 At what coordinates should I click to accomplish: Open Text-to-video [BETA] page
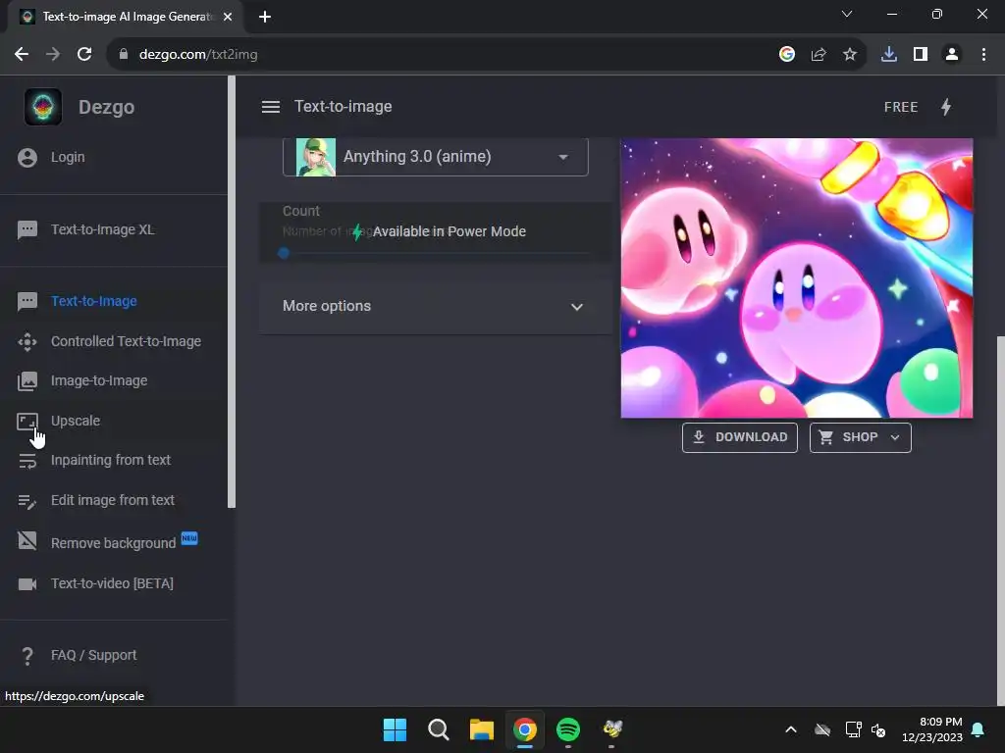coord(112,584)
